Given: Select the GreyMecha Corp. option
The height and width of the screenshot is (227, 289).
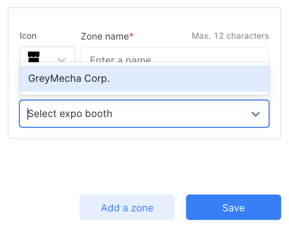Looking at the screenshot, I should pos(69,78).
